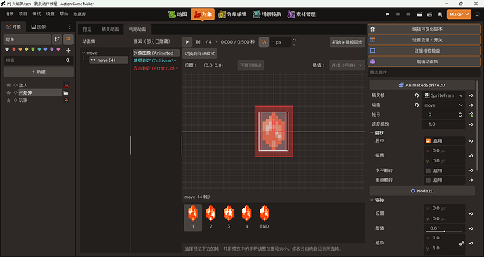The image size is (484, 257).
Task: Select the green color tag
Action: [x=33, y=49]
